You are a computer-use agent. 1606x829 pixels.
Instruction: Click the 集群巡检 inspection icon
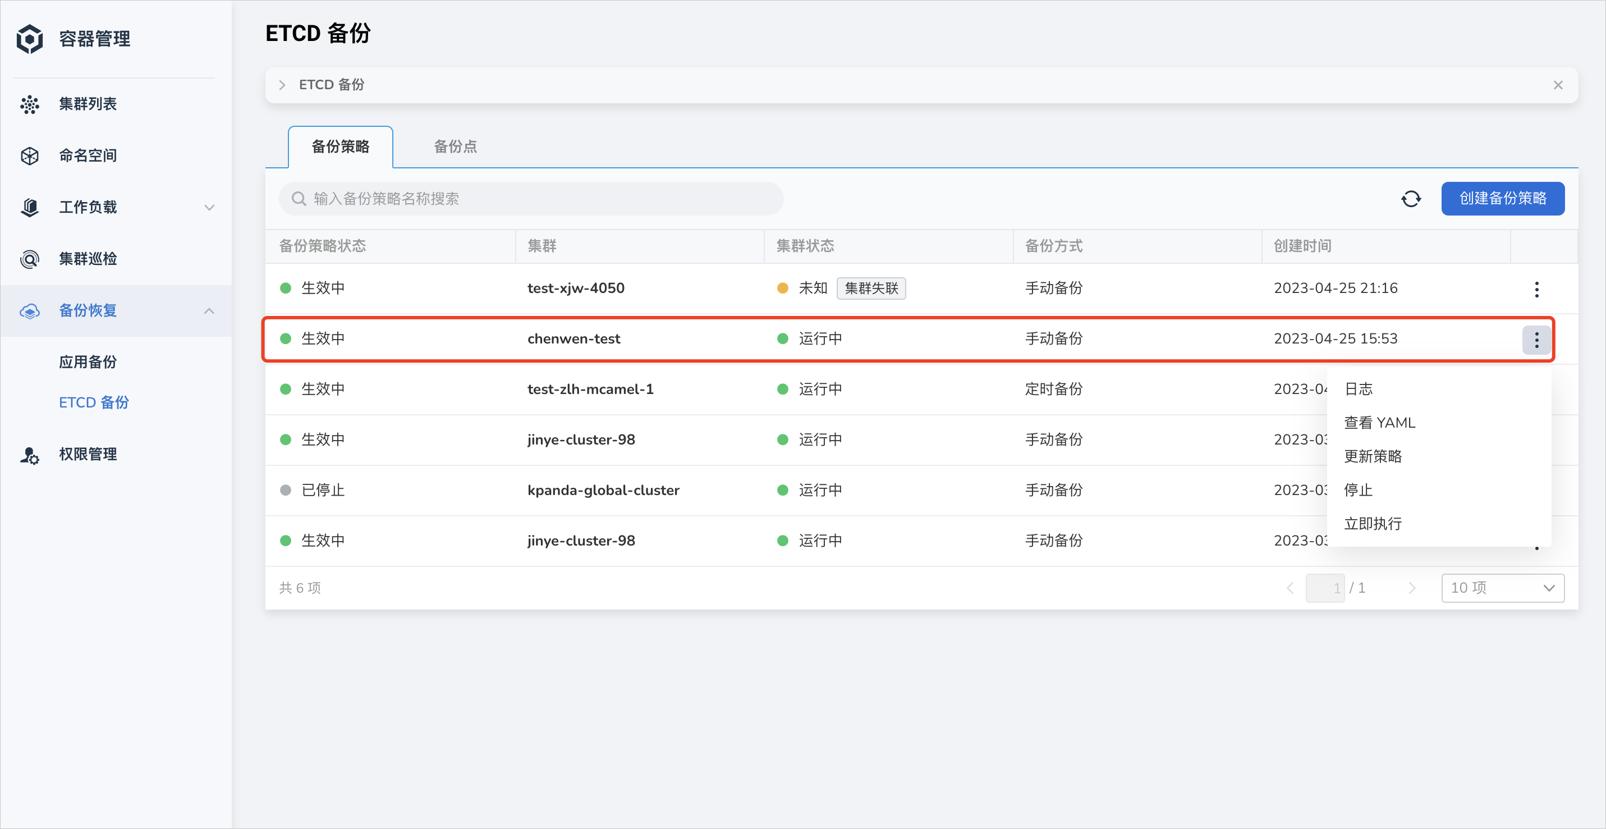click(x=29, y=259)
